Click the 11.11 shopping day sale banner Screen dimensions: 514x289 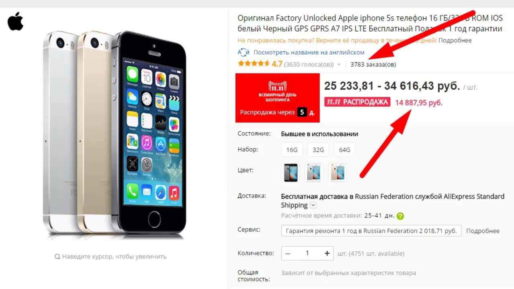(277, 98)
